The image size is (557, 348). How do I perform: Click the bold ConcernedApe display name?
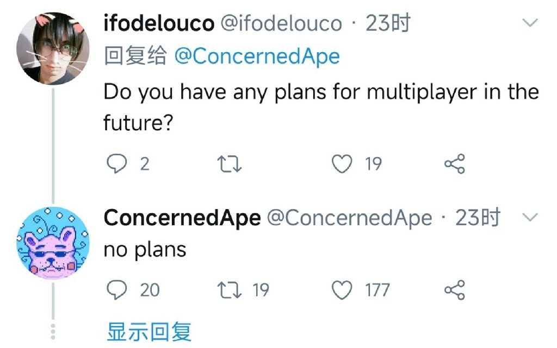(182, 218)
